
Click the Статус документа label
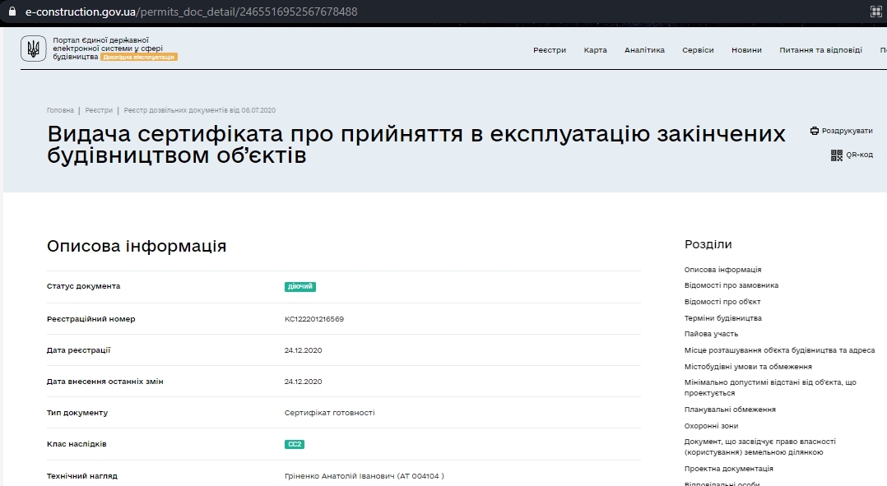[x=83, y=286]
